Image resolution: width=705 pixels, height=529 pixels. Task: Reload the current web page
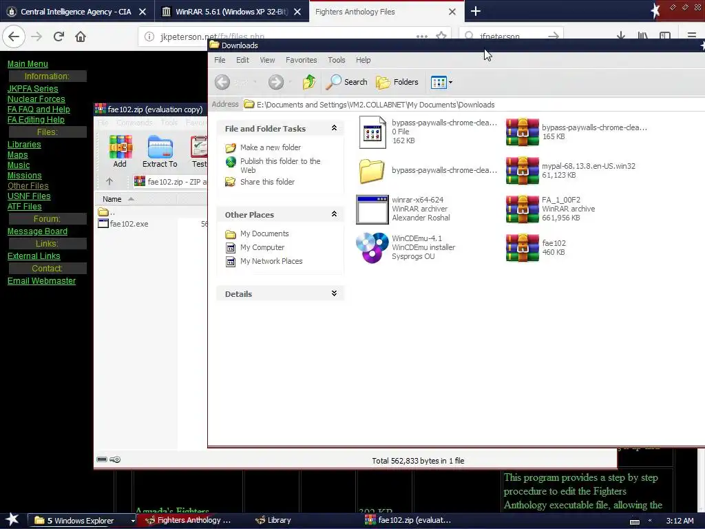click(x=59, y=37)
